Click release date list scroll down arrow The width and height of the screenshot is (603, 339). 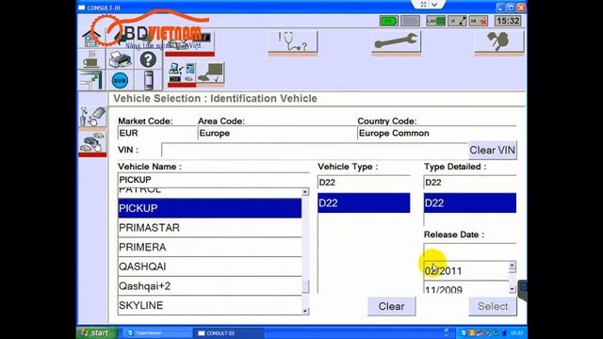(x=513, y=289)
